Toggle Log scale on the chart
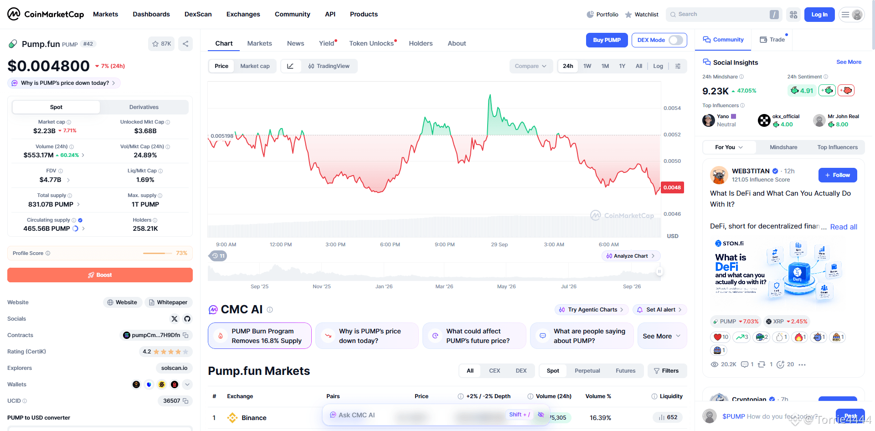The width and height of the screenshot is (875, 431). pyautogui.click(x=658, y=66)
